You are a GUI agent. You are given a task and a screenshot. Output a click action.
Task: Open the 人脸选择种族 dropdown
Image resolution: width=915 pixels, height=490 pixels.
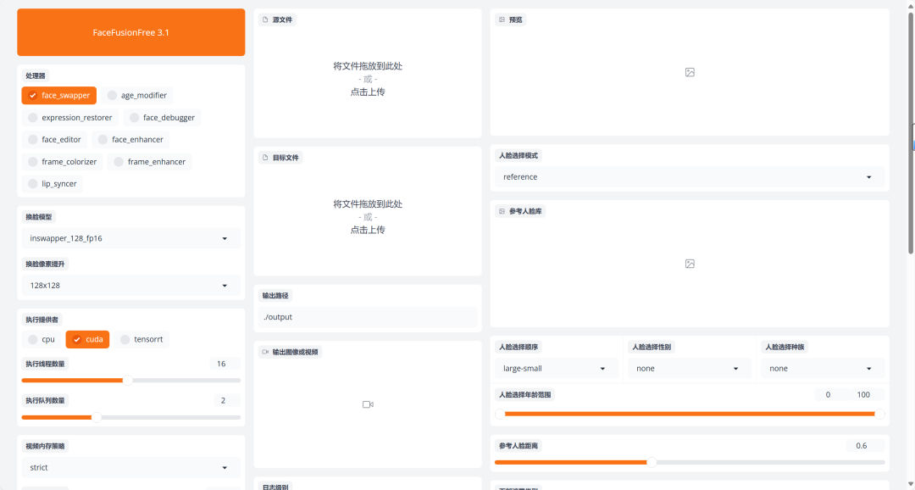click(823, 369)
